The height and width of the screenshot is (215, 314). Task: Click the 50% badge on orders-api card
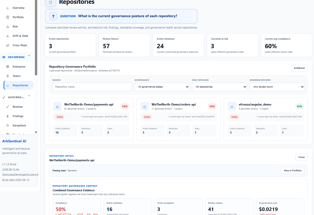click(212, 106)
